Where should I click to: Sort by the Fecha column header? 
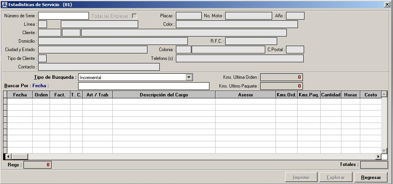coord(20,94)
